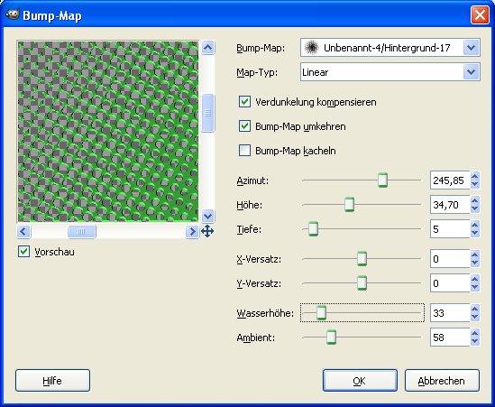495x407 pixels.
Task: Click the preview scroll up arrow
Action: [207, 48]
